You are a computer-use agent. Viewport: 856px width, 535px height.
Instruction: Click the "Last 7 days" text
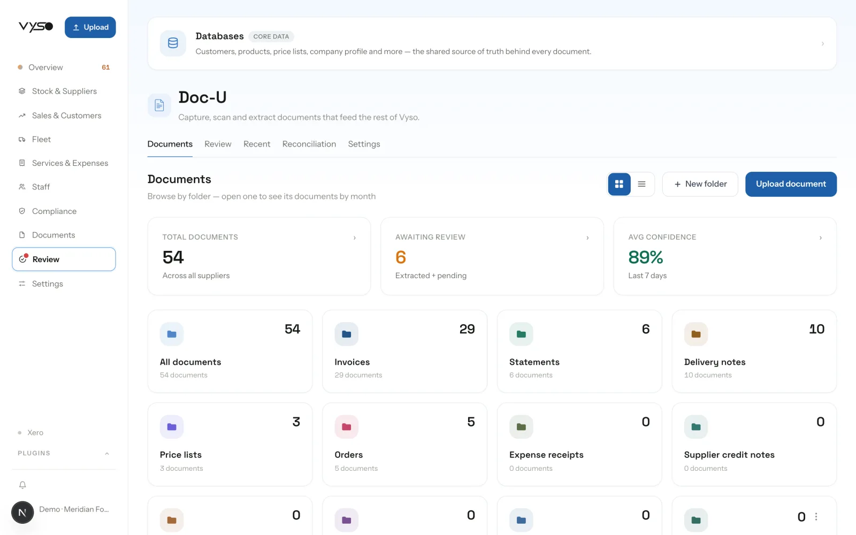click(647, 276)
